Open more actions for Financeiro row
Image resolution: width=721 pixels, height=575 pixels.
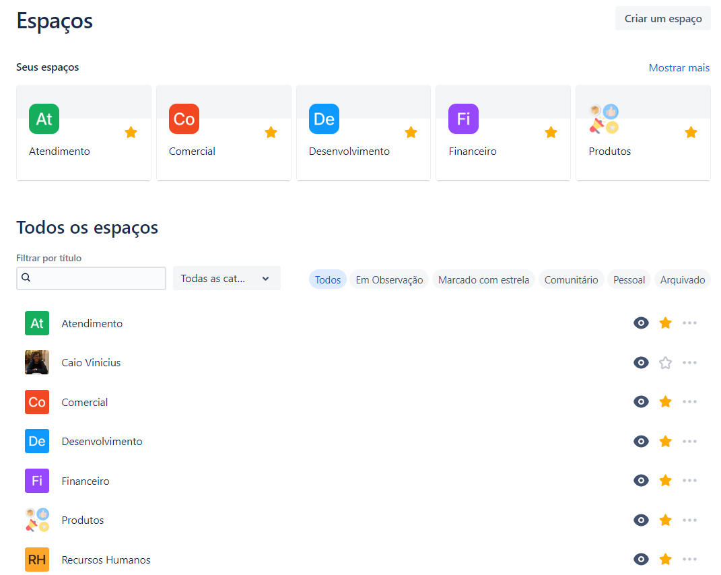[x=690, y=480]
